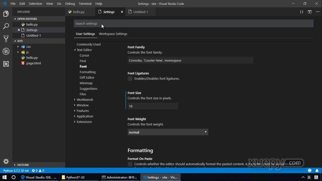Select Python 3.7.2 32-bit interpreter status
Image resolution: width=322 pixels, height=181 pixels.
click(16, 171)
